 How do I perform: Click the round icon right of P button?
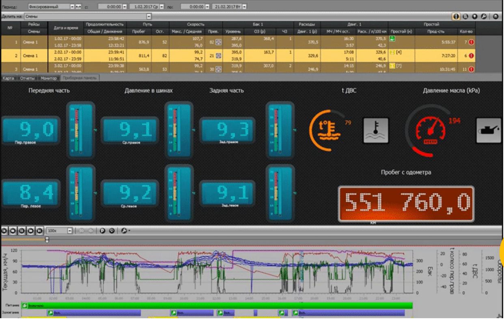(x=111, y=231)
